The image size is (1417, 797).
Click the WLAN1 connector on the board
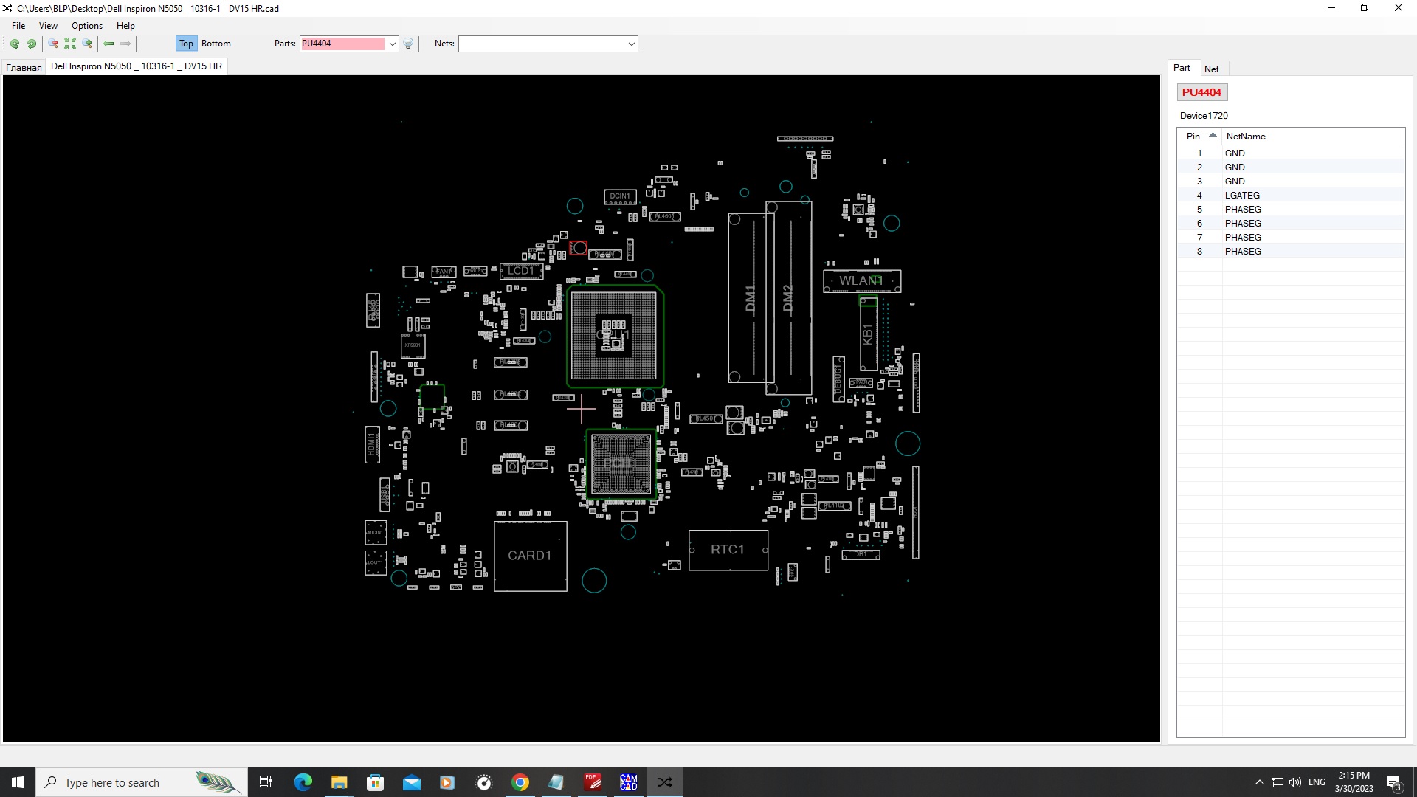click(861, 280)
